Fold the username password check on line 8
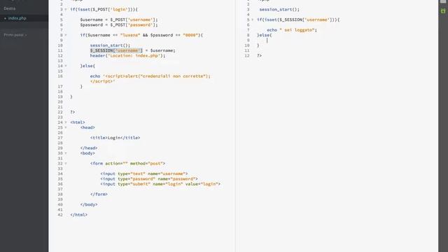Screen dimensions: 448x252 [66, 35]
